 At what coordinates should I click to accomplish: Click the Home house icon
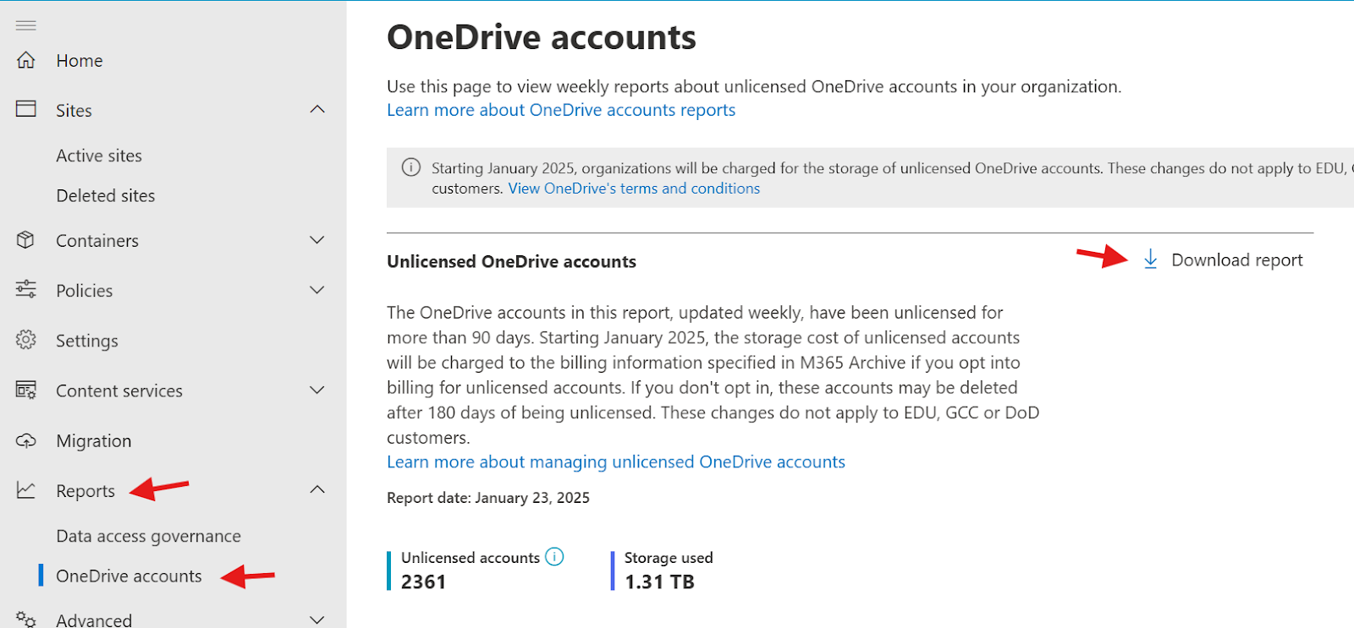tap(26, 60)
